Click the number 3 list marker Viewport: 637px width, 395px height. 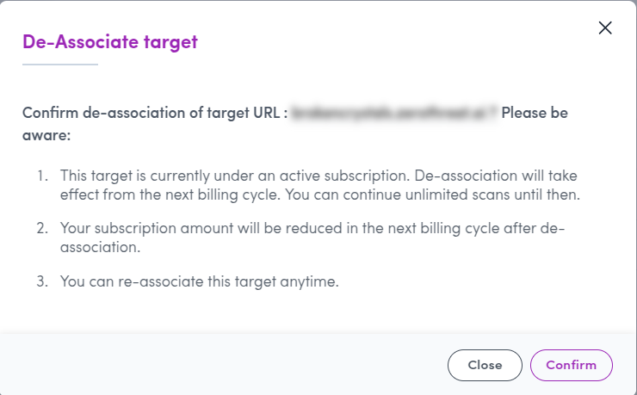click(43, 281)
